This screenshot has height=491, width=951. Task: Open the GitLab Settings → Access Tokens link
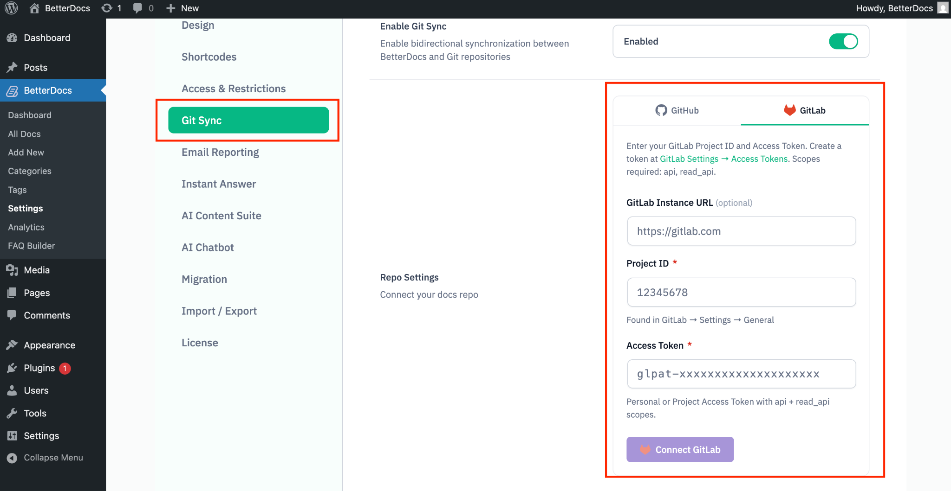tap(723, 159)
